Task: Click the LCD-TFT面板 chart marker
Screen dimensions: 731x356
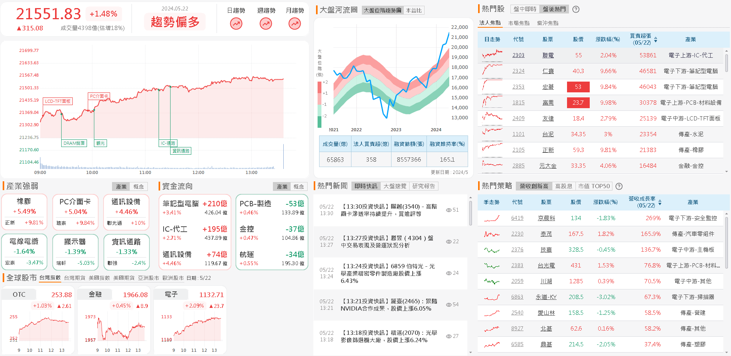Action: (58, 101)
